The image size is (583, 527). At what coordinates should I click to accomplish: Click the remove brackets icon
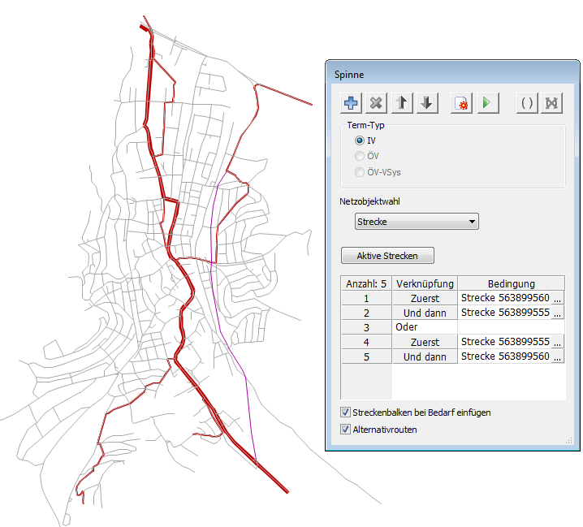click(552, 103)
